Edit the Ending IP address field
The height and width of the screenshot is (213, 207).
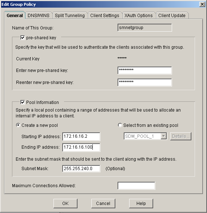click(81, 147)
